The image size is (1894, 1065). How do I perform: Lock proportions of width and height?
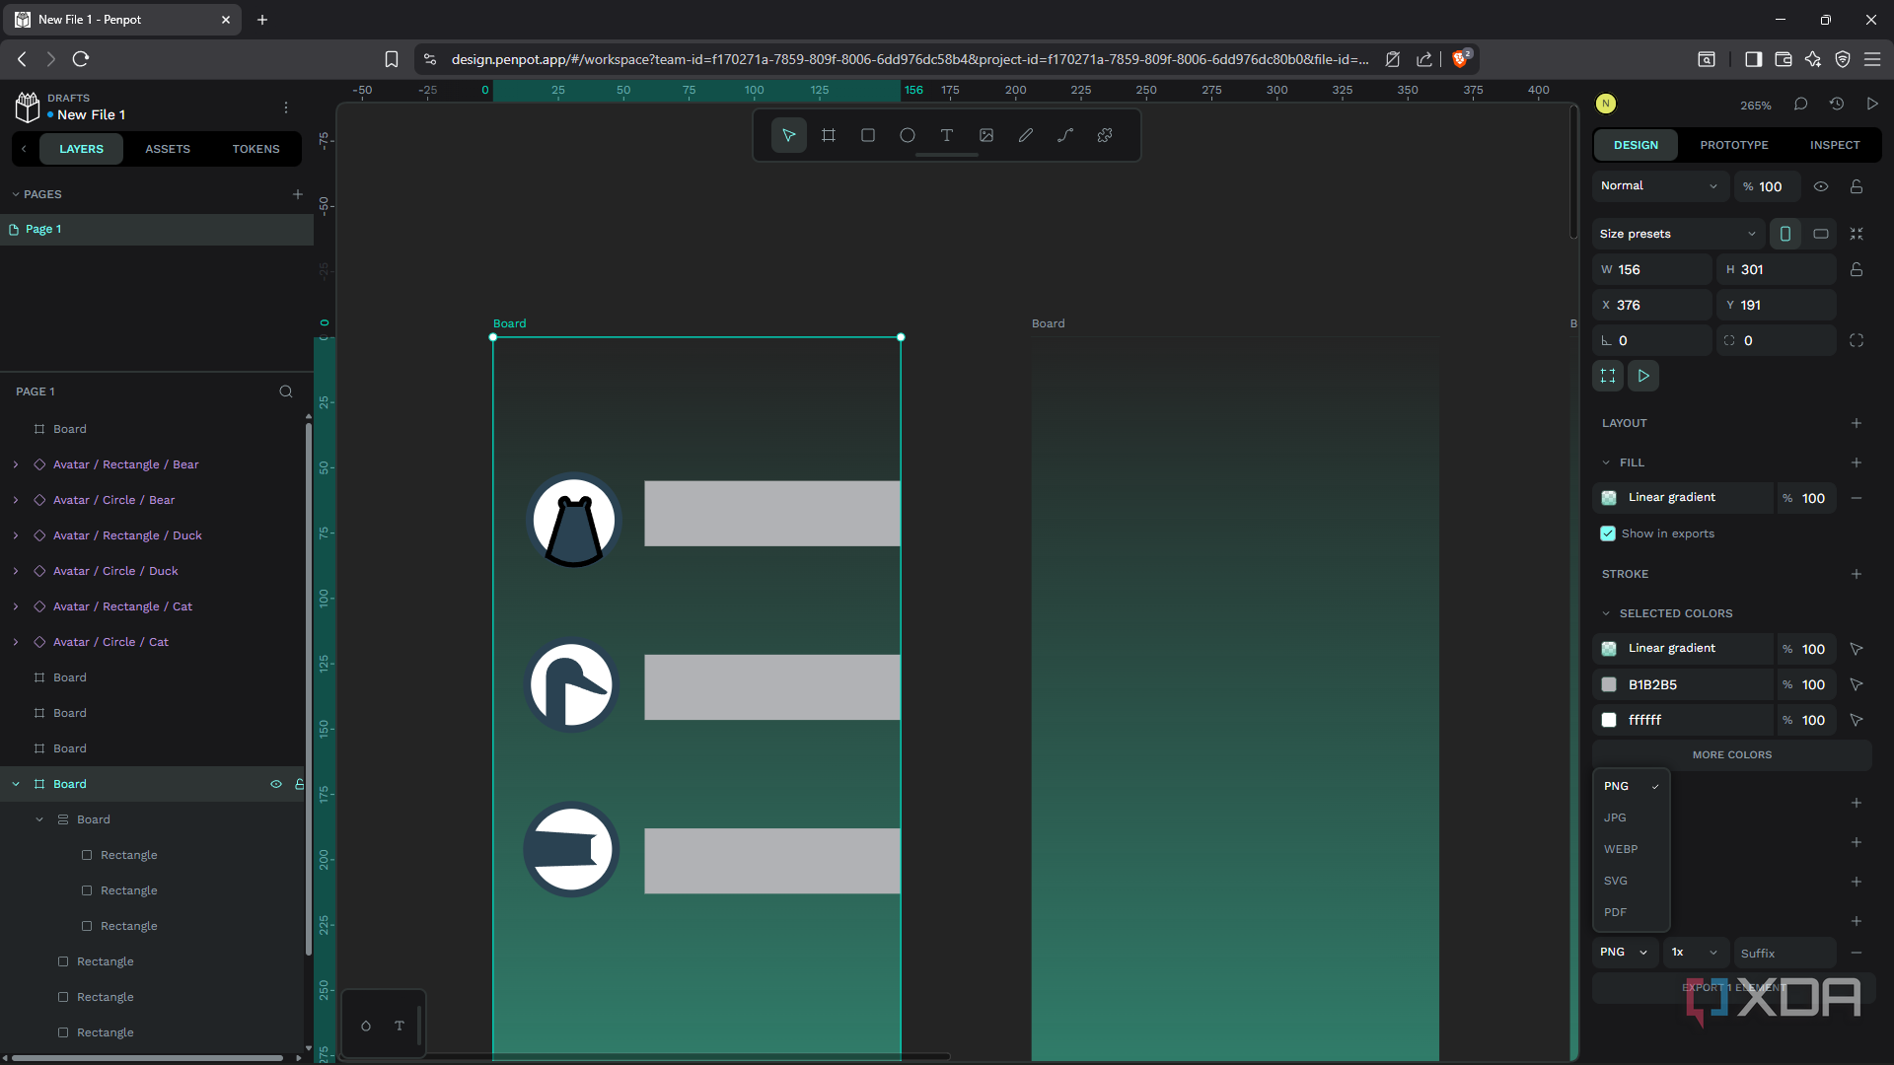coord(1857,269)
